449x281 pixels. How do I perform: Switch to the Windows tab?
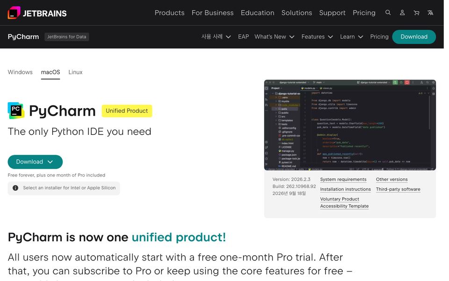click(20, 72)
